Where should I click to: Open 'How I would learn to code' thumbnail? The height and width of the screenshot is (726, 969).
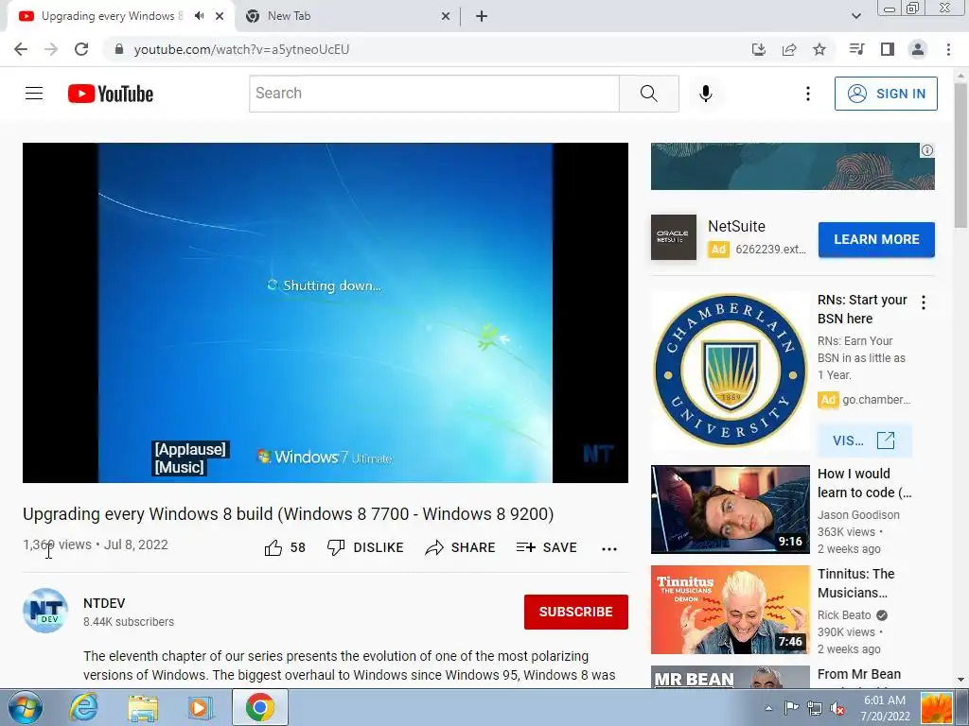[x=730, y=510]
